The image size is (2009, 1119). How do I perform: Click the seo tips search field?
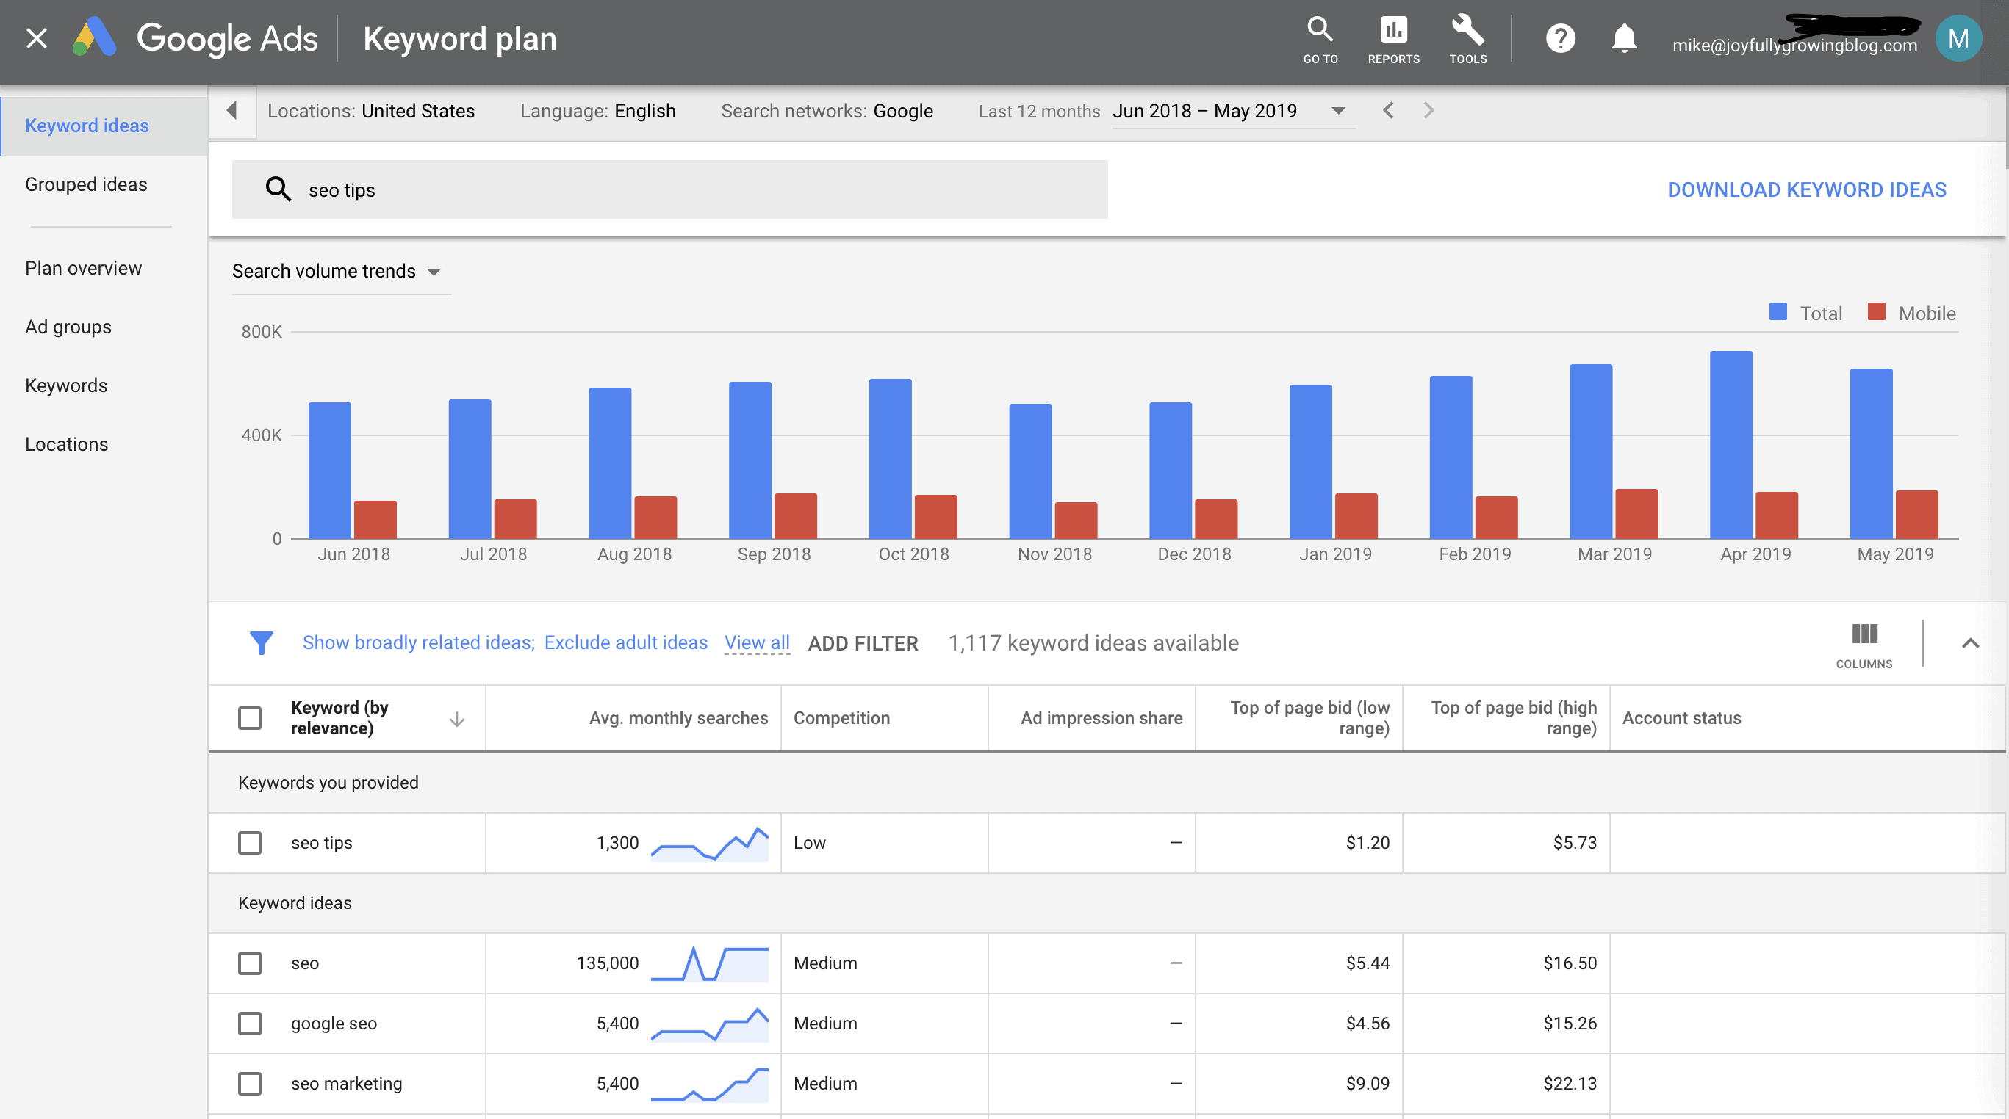[x=669, y=189]
